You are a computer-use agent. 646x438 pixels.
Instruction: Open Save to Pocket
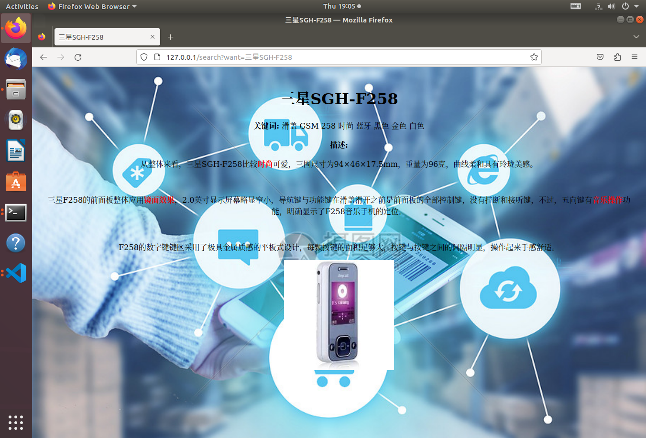pyautogui.click(x=600, y=57)
